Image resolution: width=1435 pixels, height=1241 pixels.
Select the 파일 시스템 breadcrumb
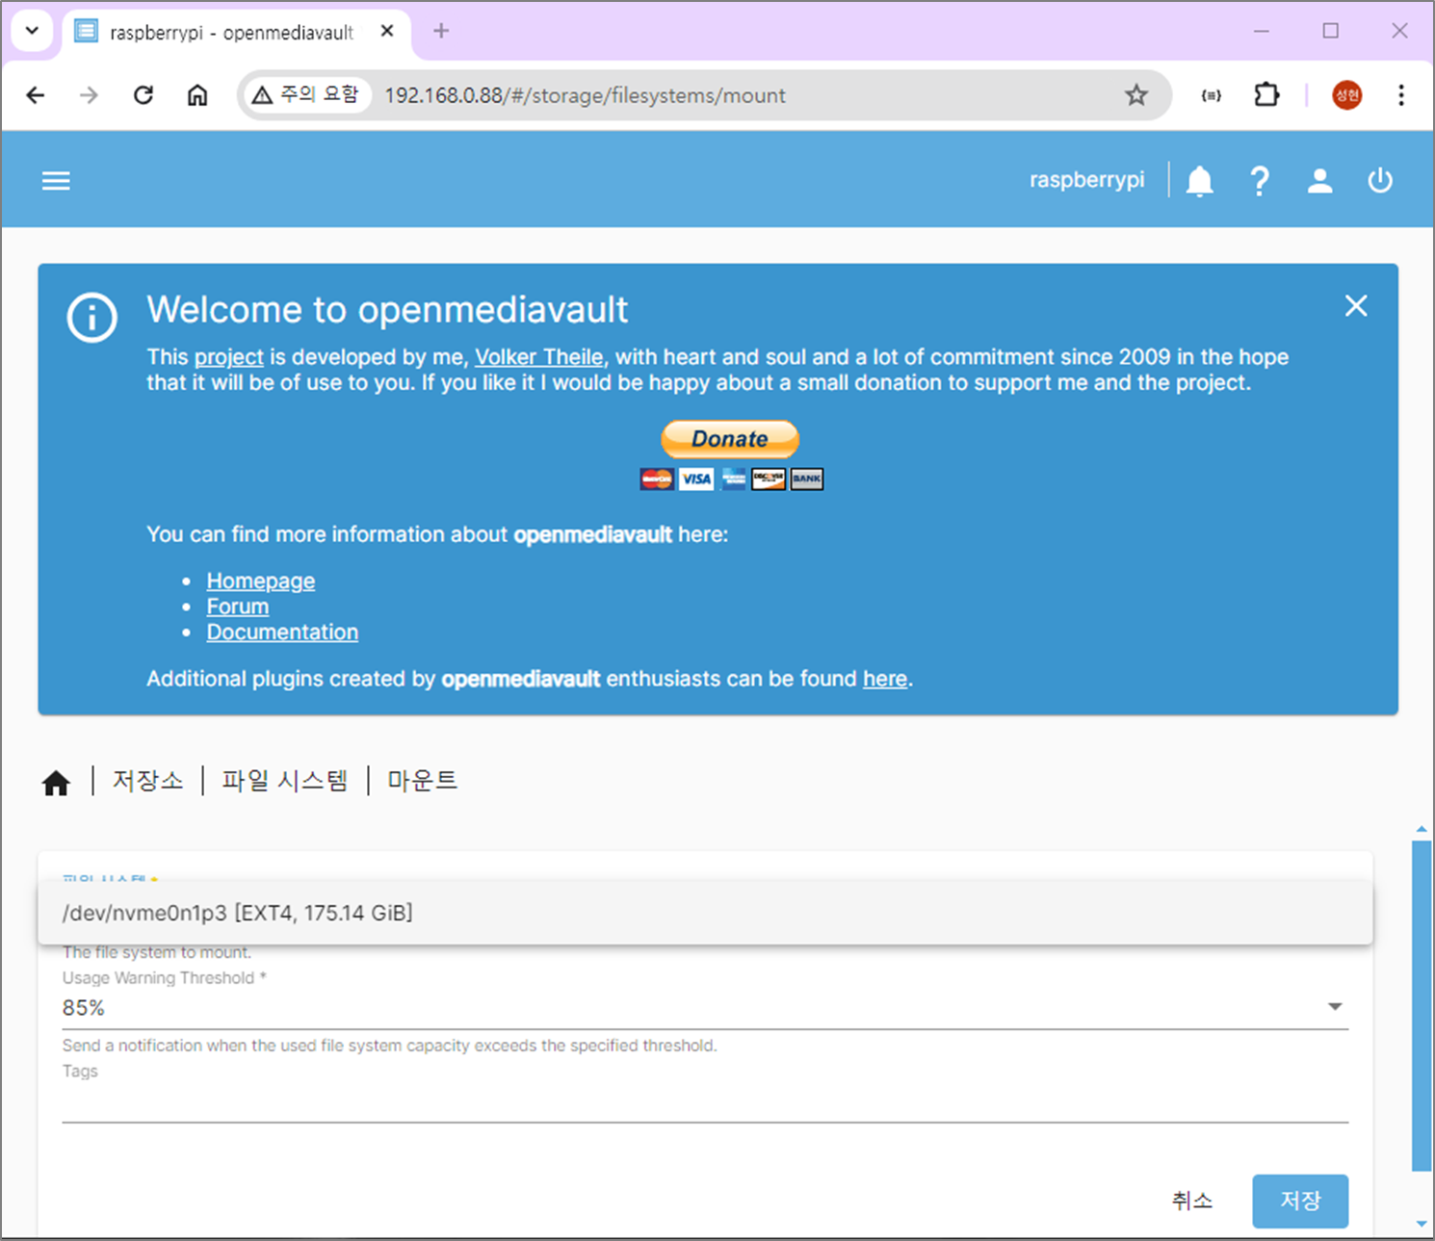coord(284,780)
